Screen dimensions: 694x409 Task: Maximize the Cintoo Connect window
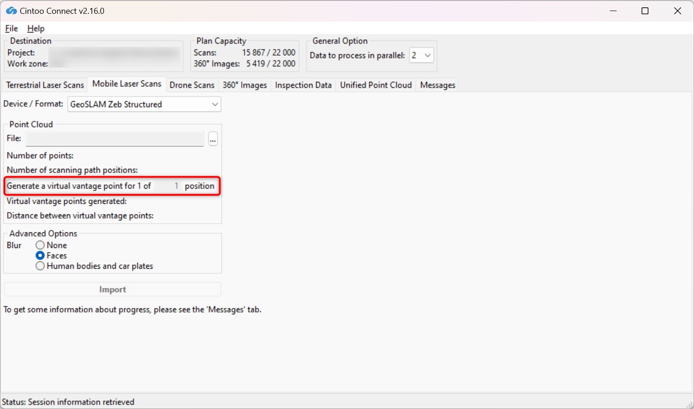point(645,11)
